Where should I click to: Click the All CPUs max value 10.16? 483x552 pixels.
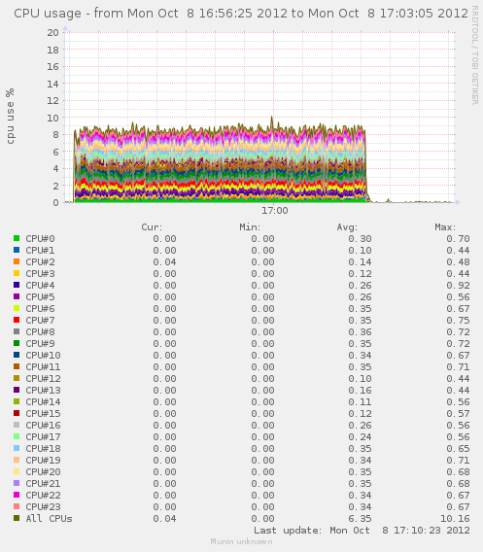point(455,519)
